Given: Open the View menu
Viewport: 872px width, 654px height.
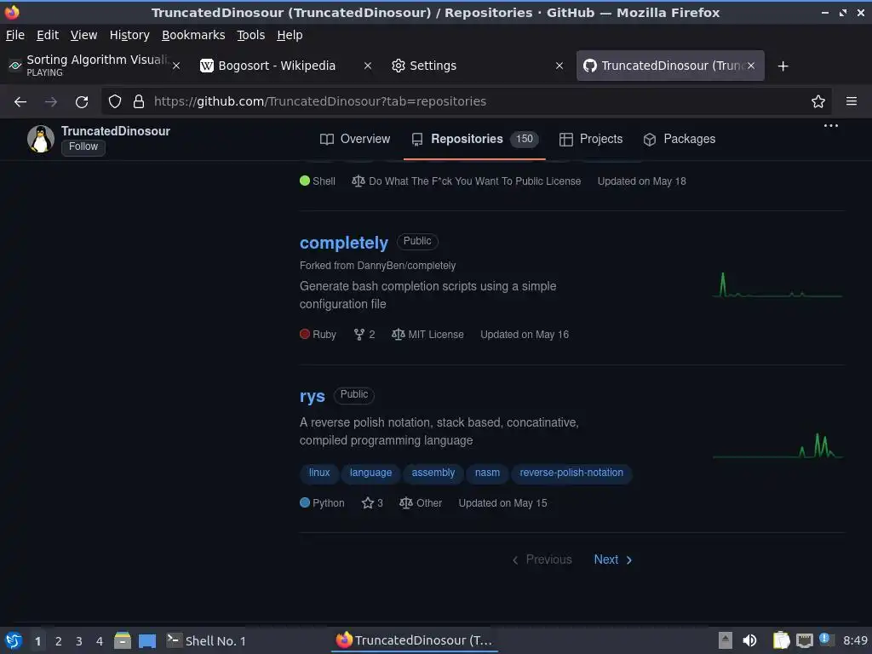Looking at the screenshot, I should click(83, 35).
